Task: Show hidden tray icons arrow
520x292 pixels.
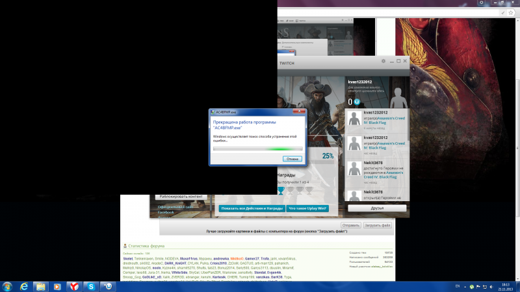Action: tap(465, 287)
